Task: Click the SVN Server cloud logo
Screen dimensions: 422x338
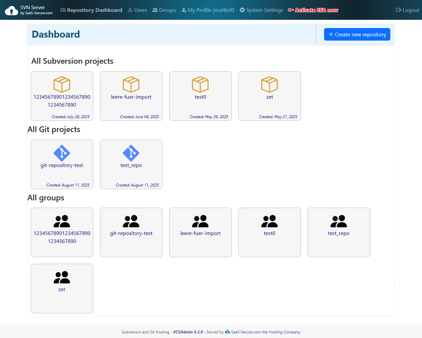Action: pos(12,11)
